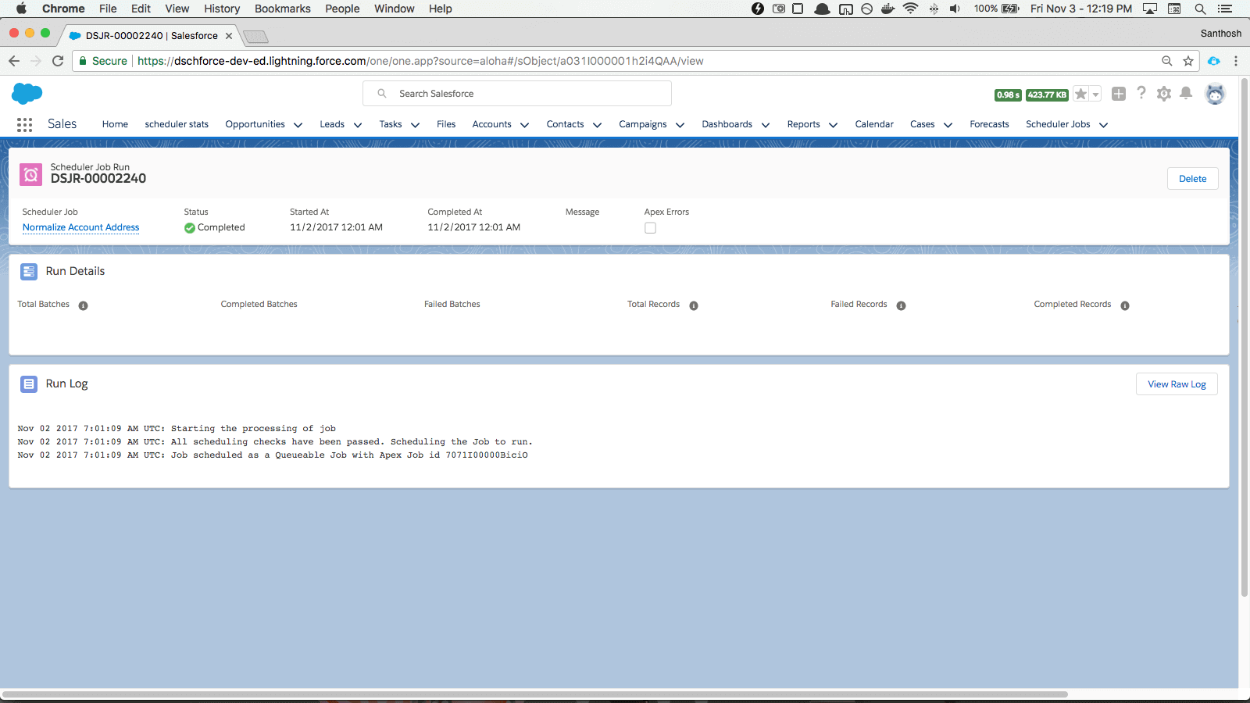Click the favorites star icon in header
Screen dimensions: 1250x703
(x=1080, y=95)
